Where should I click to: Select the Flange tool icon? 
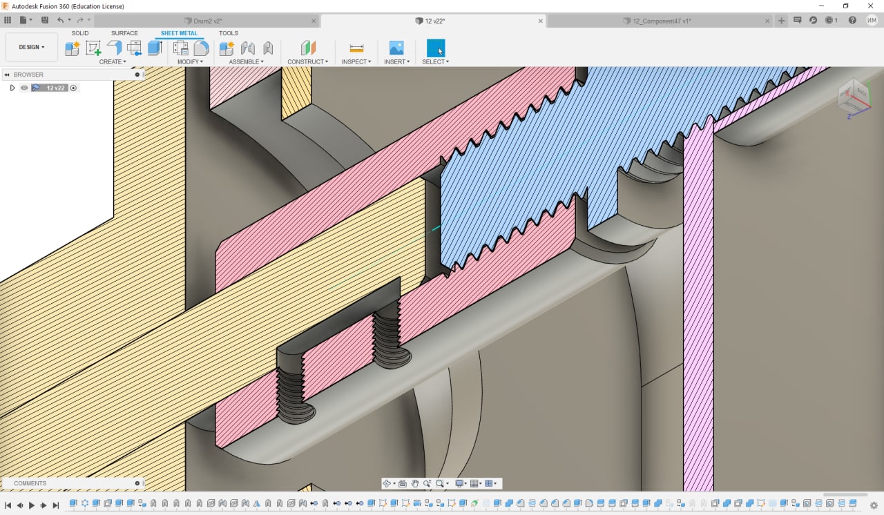114,48
